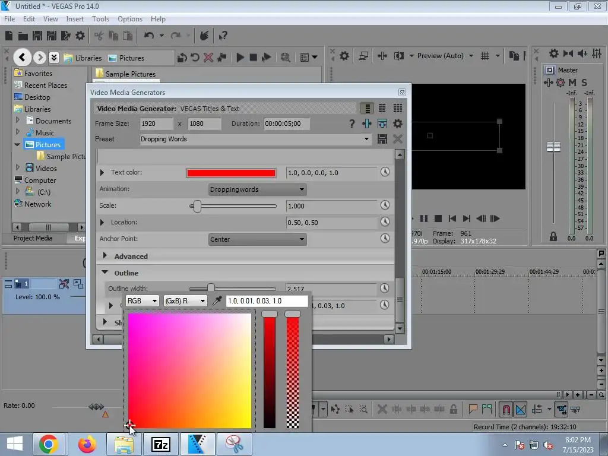This screenshot has height=456, width=608.
Task: Open the Tools menu
Action: pyautogui.click(x=100, y=19)
